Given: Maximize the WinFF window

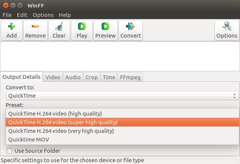Looking at the screenshot, I should point(20,6).
